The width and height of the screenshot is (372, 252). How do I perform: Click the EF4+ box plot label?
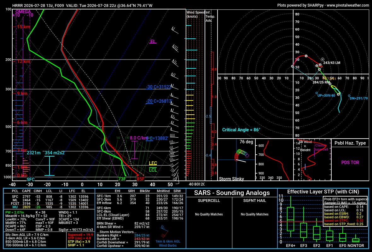point(290,246)
